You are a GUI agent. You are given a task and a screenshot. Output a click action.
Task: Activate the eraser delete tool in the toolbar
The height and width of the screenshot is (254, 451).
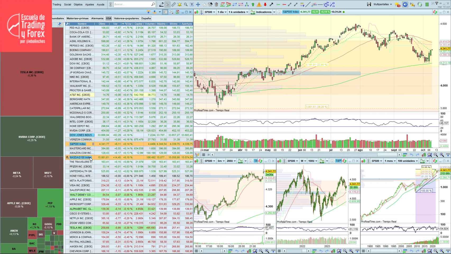(x=216, y=4)
